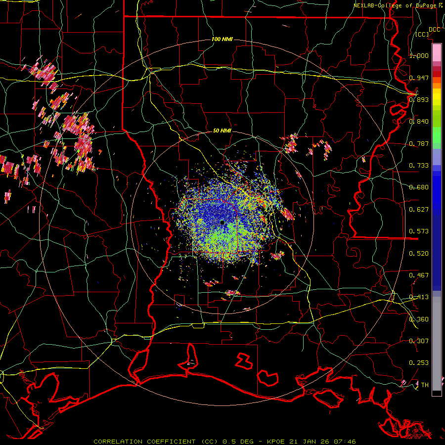The width and height of the screenshot is (445, 445).
Task: Click the 50 NMI range ring label
Action: coord(222,131)
